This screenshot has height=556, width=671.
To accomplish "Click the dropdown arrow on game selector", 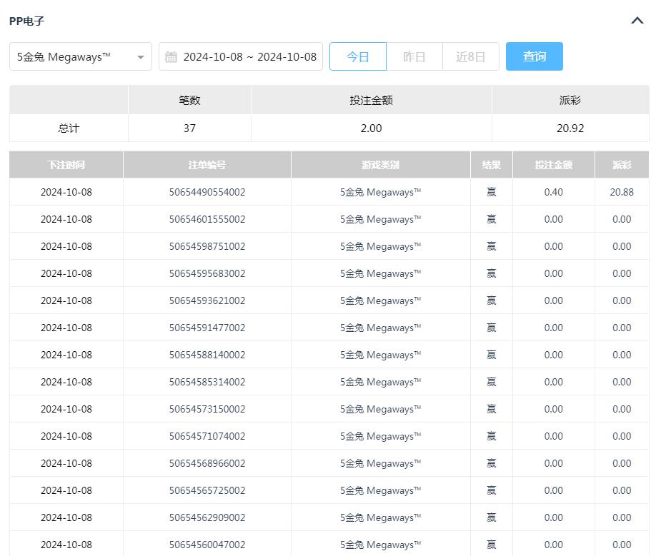I will click(x=141, y=56).
